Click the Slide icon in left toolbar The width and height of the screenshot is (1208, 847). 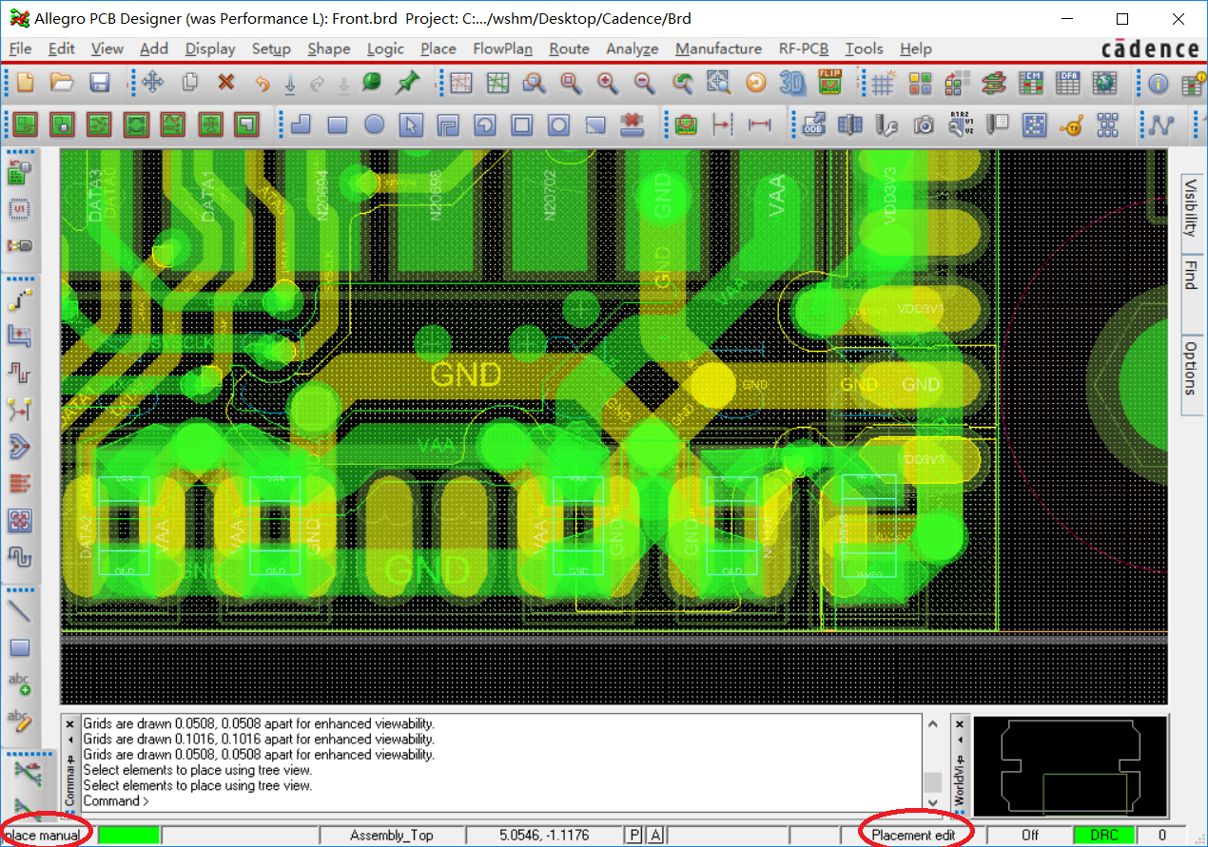coord(19,337)
